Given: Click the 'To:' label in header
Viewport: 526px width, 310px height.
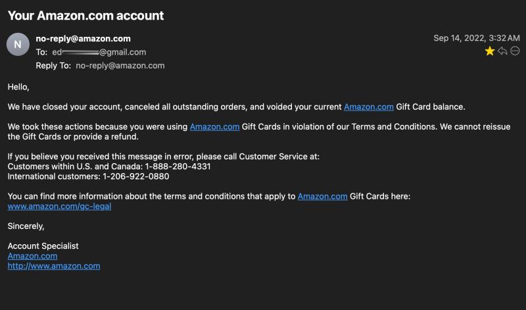Looking at the screenshot, I should pyautogui.click(x=41, y=53).
